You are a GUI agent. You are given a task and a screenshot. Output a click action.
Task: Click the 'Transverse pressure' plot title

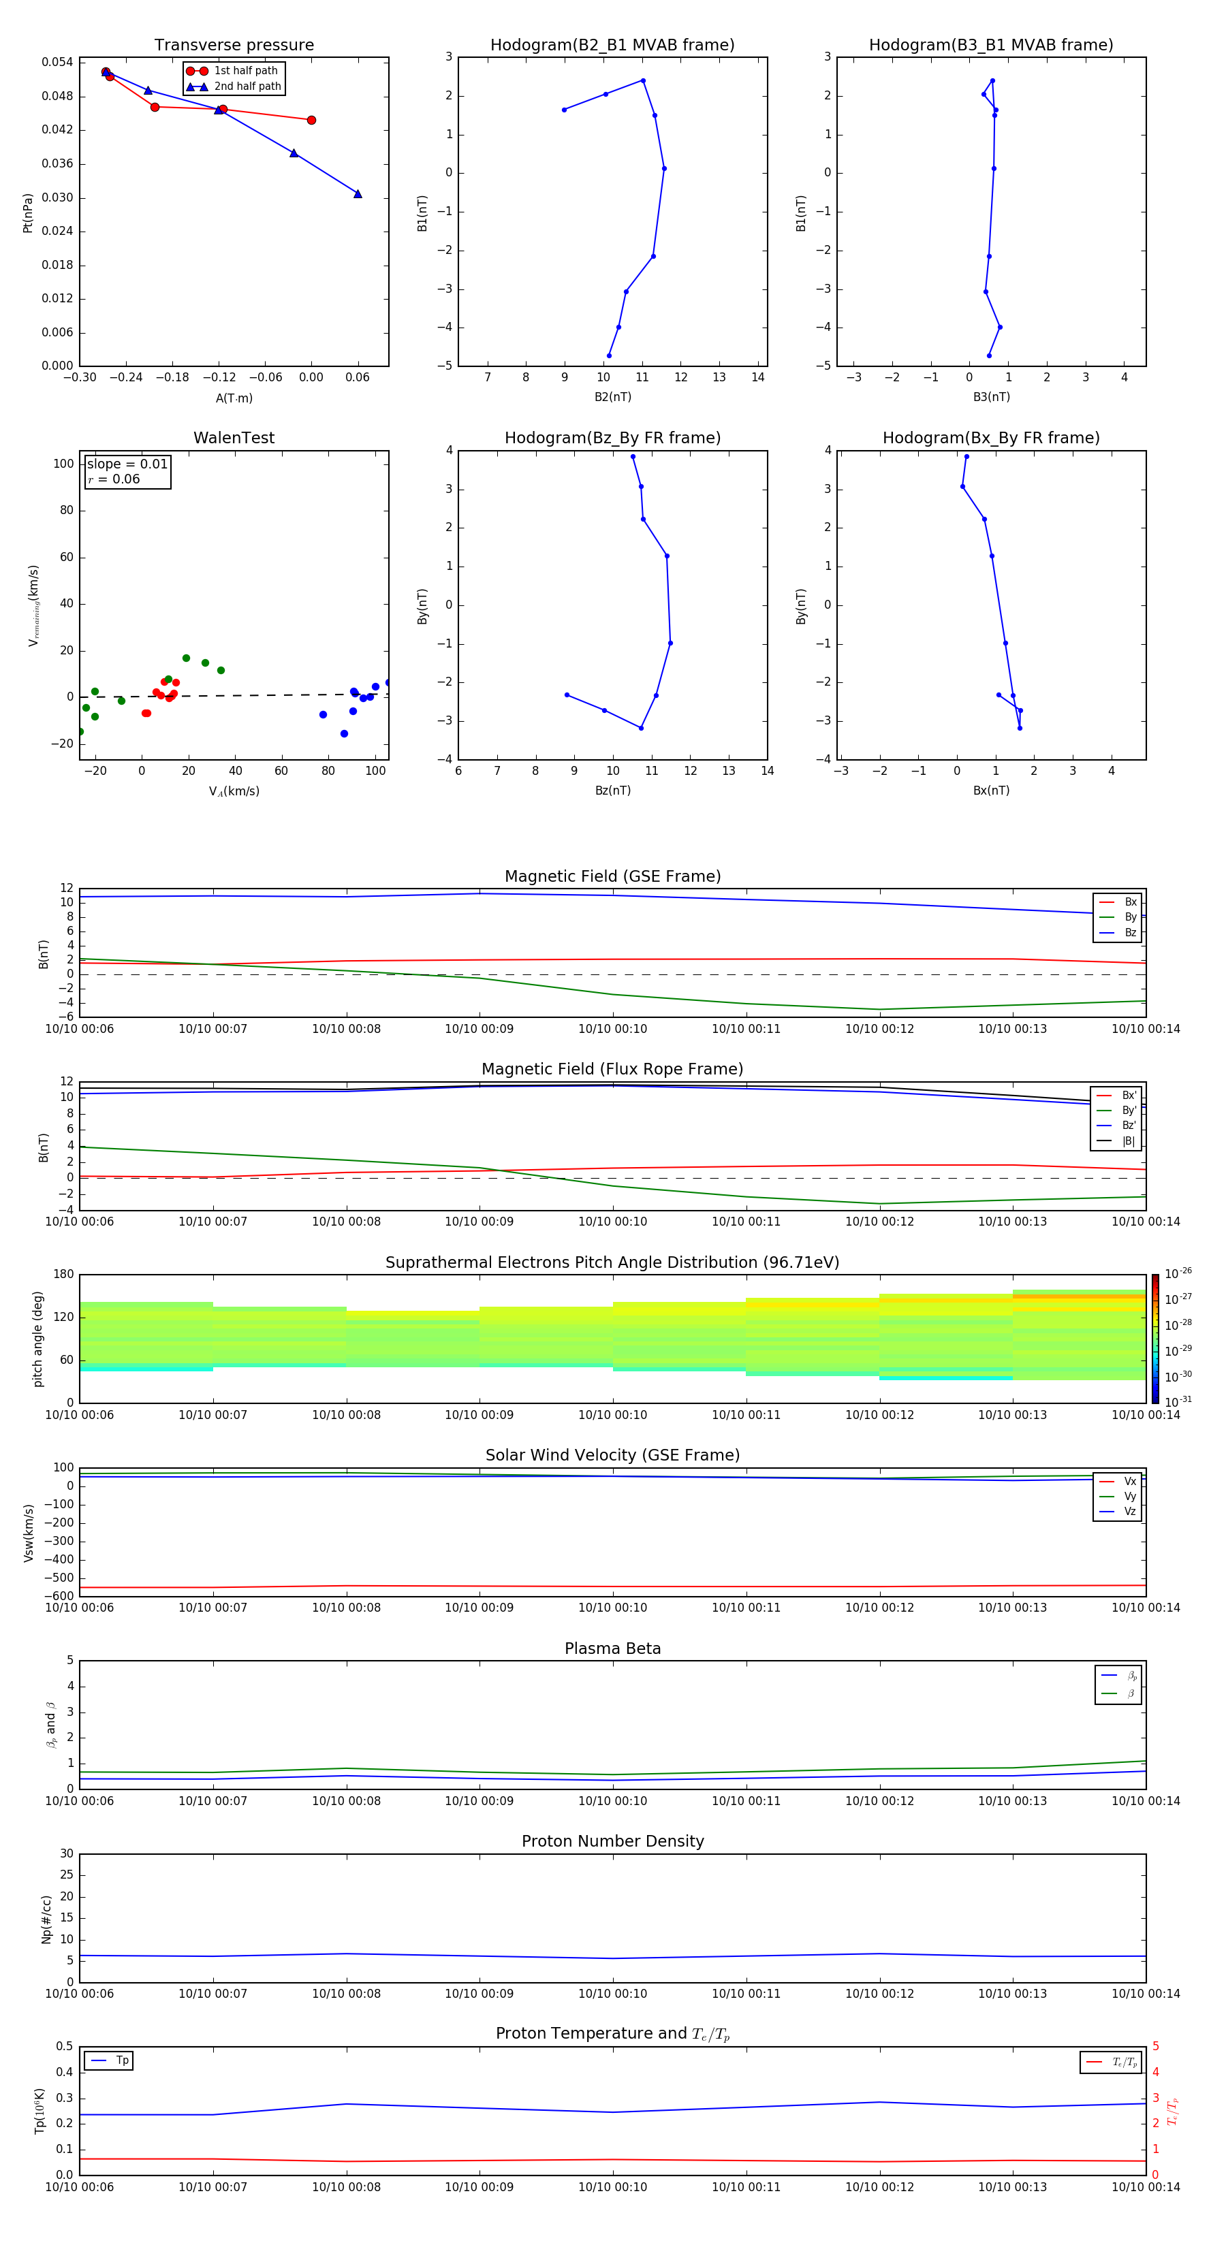tap(234, 46)
